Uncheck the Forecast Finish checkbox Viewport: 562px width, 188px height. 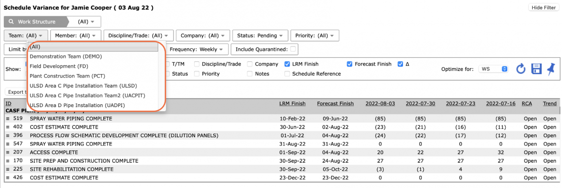(x=350, y=64)
